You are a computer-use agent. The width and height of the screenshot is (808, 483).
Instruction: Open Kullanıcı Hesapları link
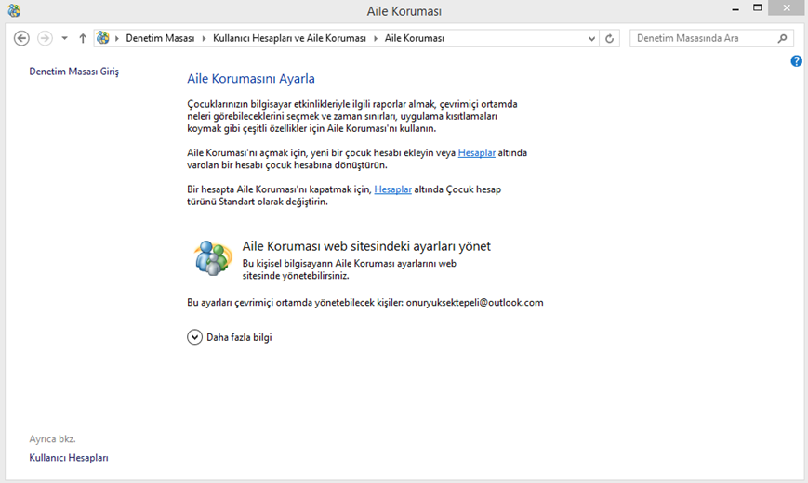coord(69,458)
